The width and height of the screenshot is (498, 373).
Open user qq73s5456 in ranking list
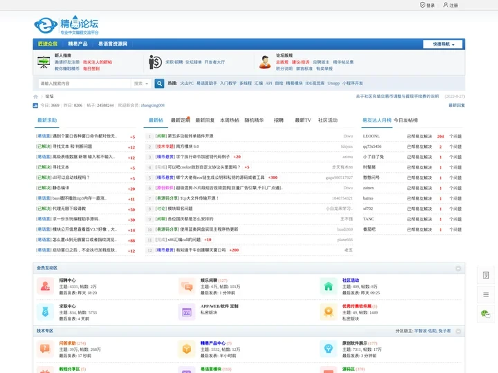tap(372, 146)
